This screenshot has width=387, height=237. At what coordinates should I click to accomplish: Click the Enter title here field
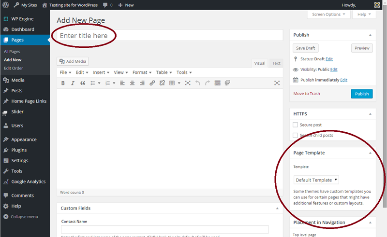pyautogui.click(x=170, y=35)
